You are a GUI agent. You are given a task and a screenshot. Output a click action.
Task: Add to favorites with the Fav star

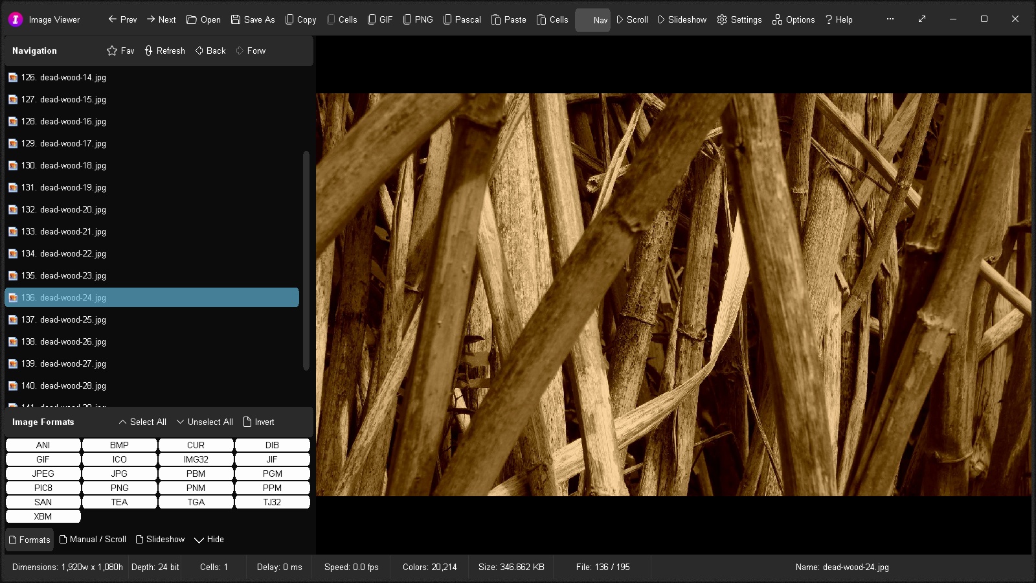click(113, 51)
